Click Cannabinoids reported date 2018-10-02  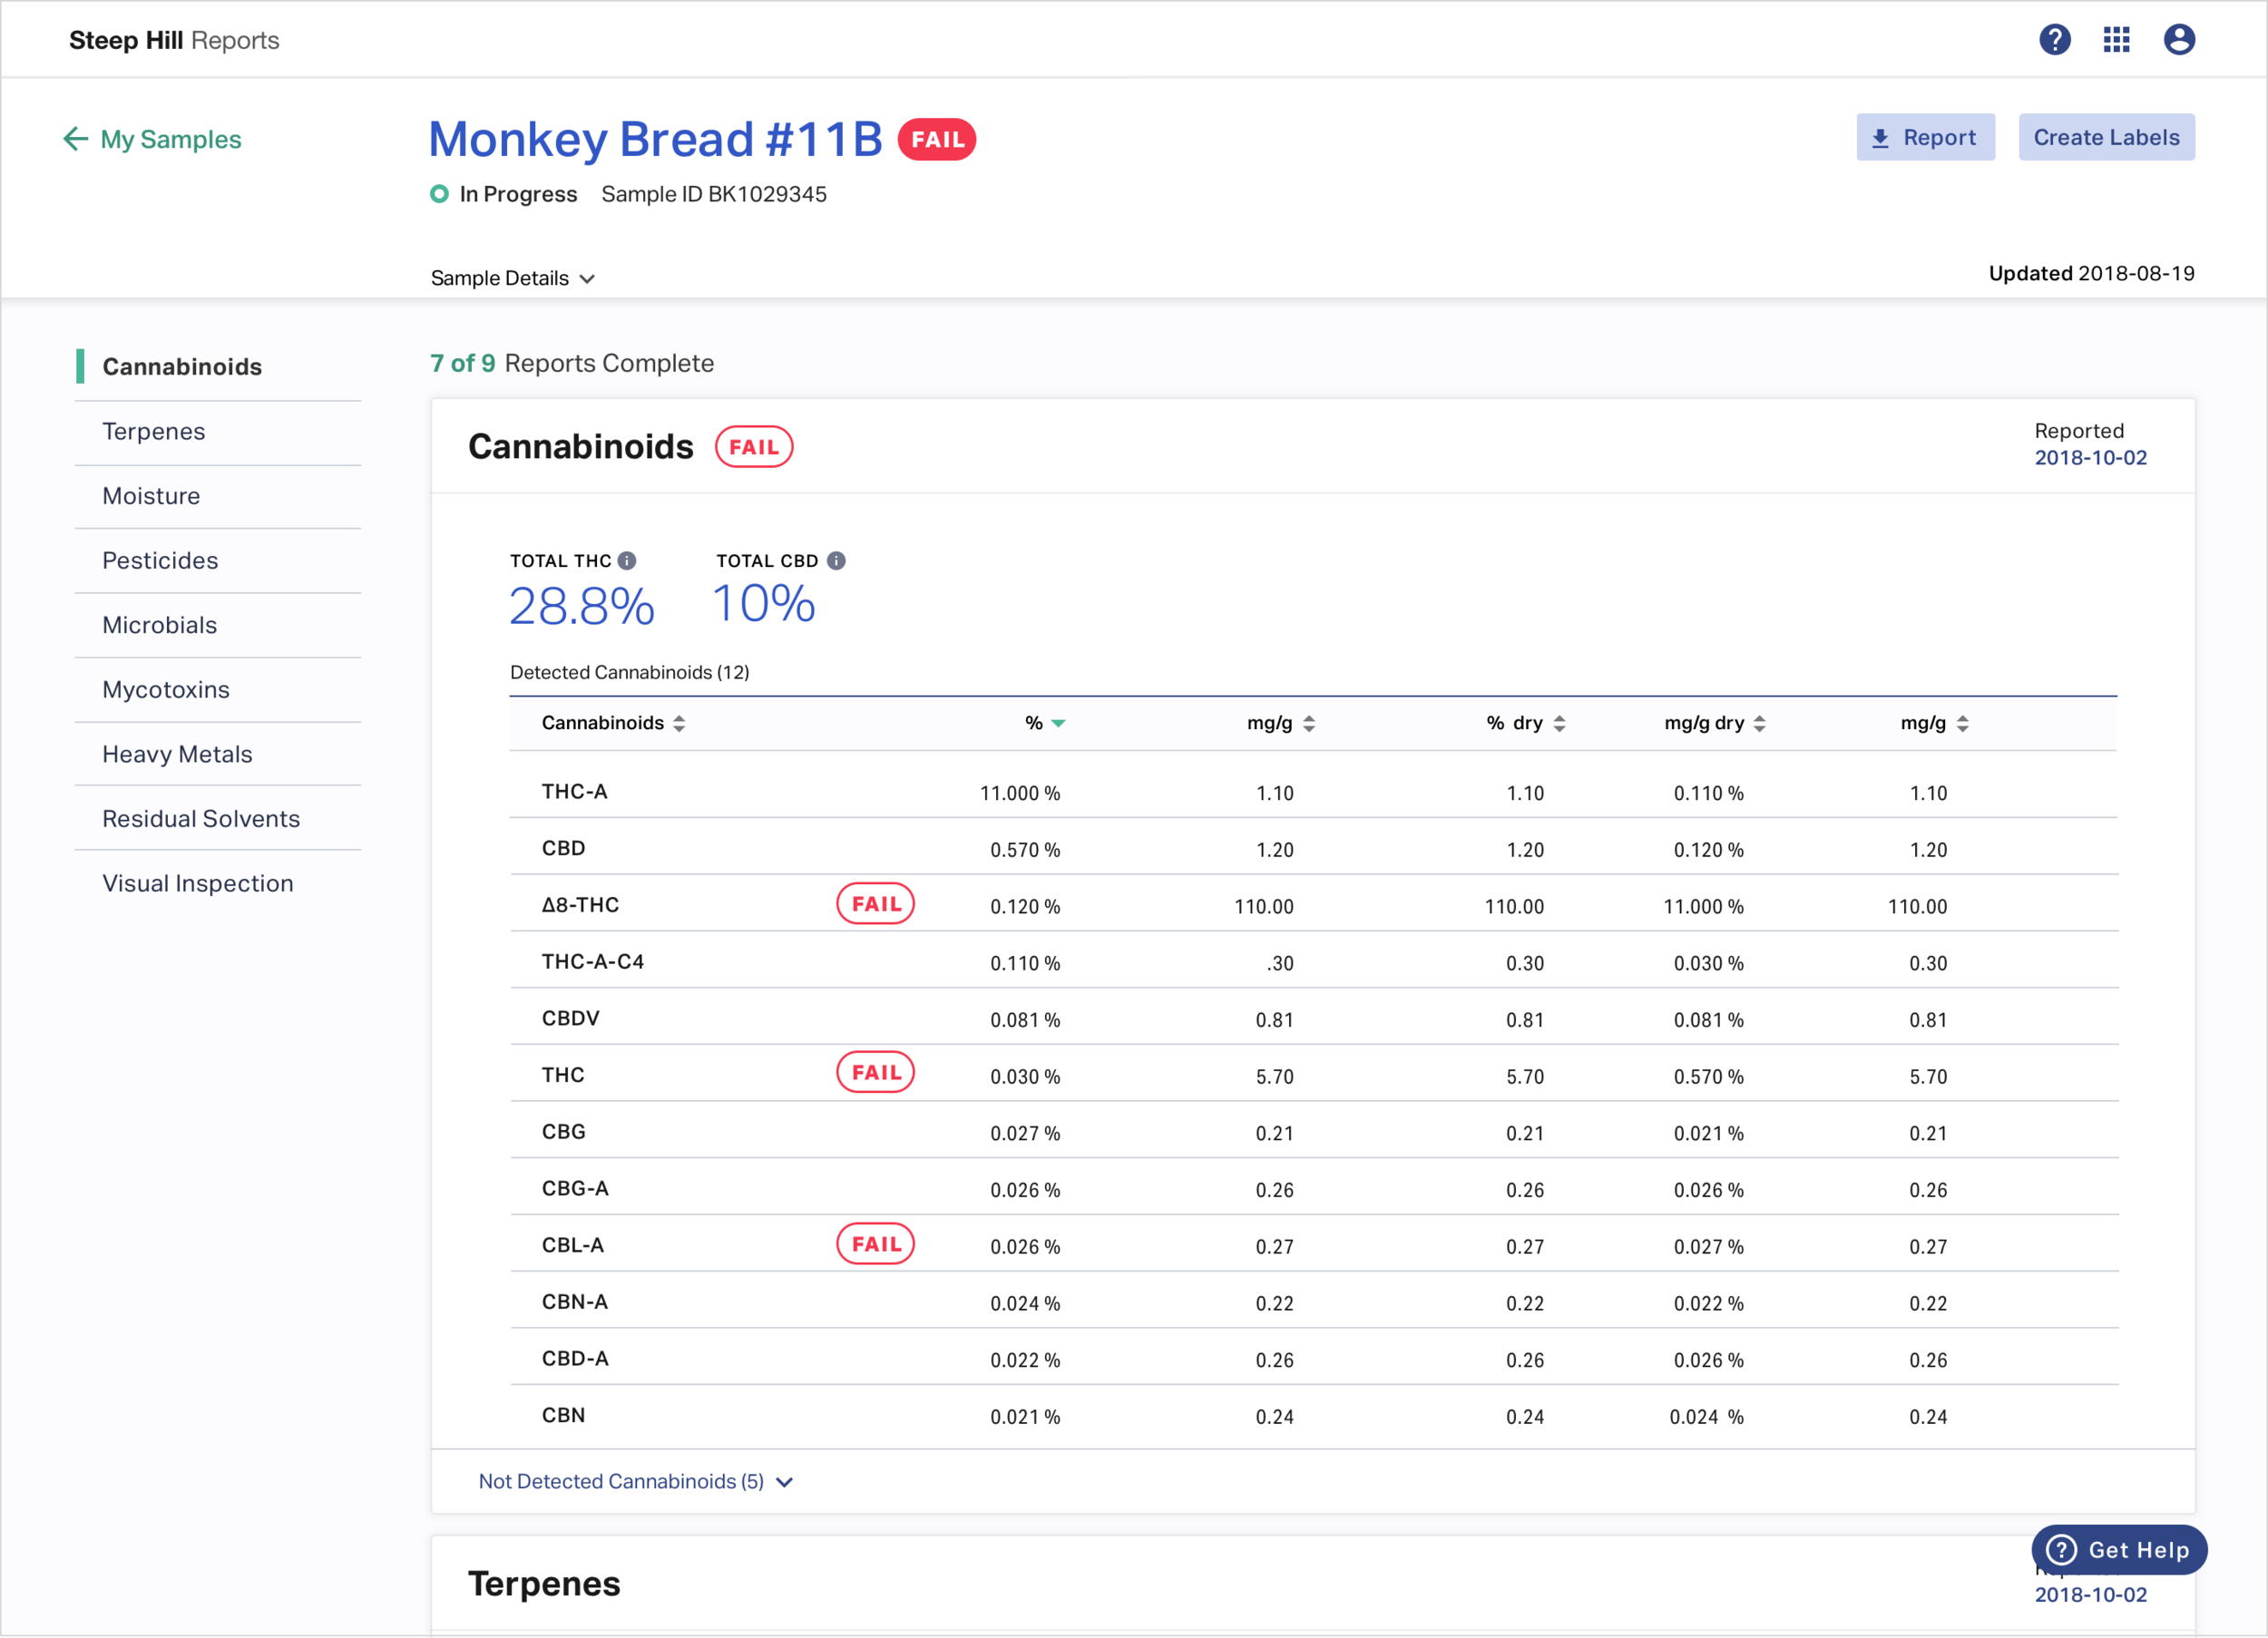point(2090,458)
